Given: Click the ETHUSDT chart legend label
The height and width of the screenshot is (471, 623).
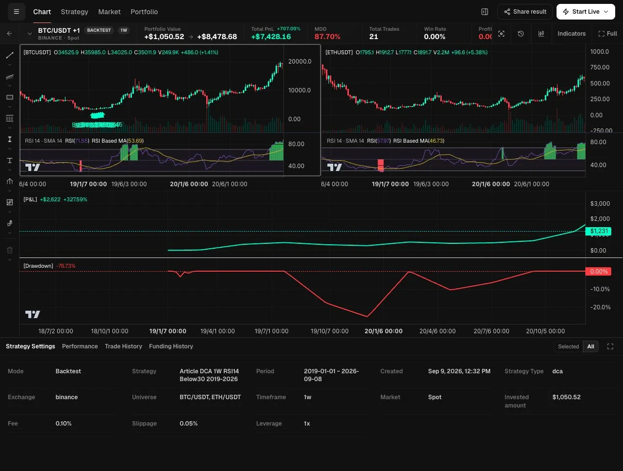Looking at the screenshot, I should click(x=339, y=52).
